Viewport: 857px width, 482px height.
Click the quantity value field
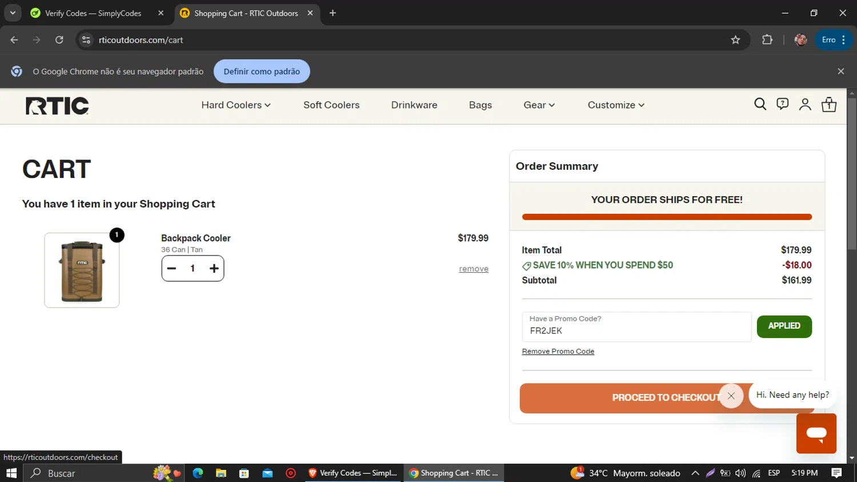tap(193, 268)
